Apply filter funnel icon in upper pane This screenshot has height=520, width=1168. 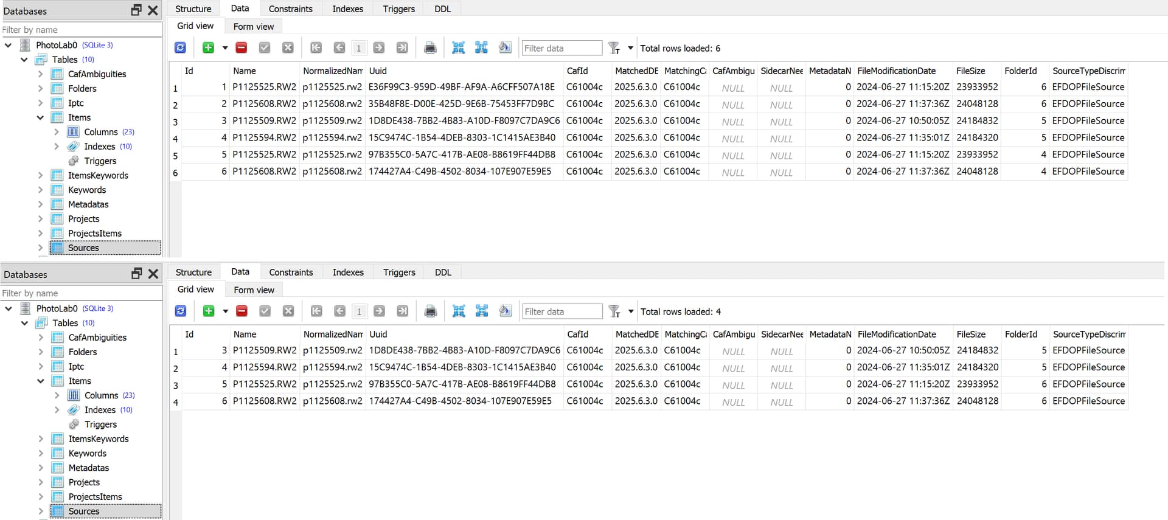[x=614, y=48]
